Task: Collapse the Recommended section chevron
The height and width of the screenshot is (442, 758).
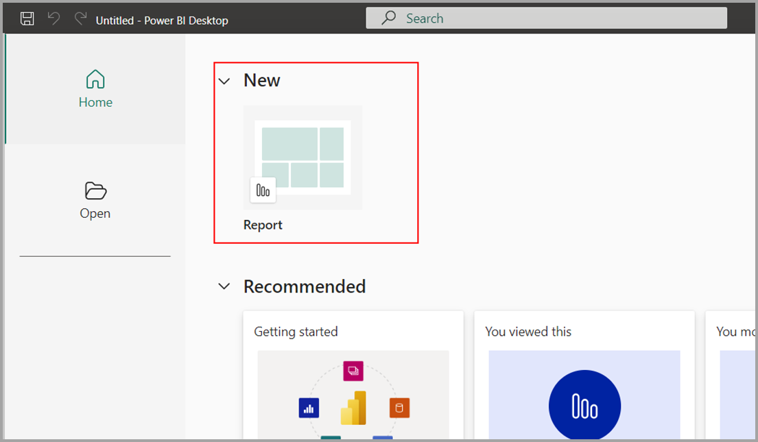Action: coord(224,286)
